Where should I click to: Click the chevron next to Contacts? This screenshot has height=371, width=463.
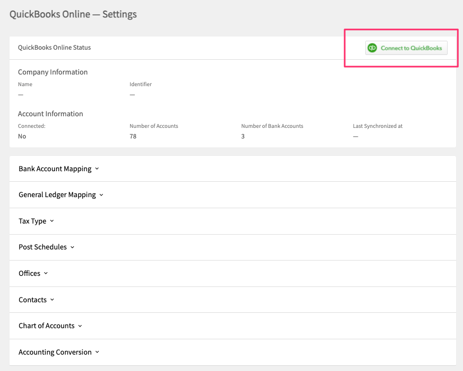pos(53,300)
